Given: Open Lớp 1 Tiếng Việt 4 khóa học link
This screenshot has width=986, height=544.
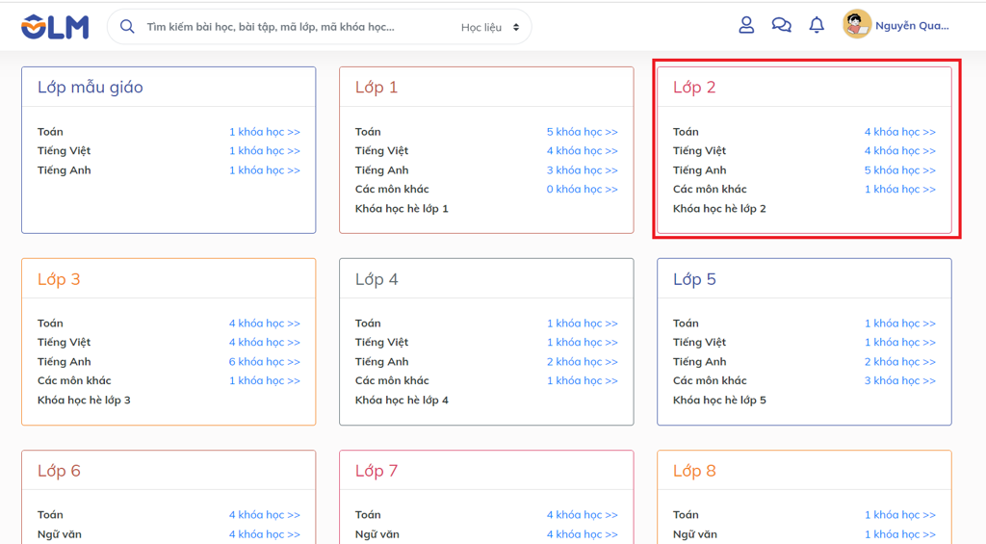Looking at the screenshot, I should tap(582, 150).
